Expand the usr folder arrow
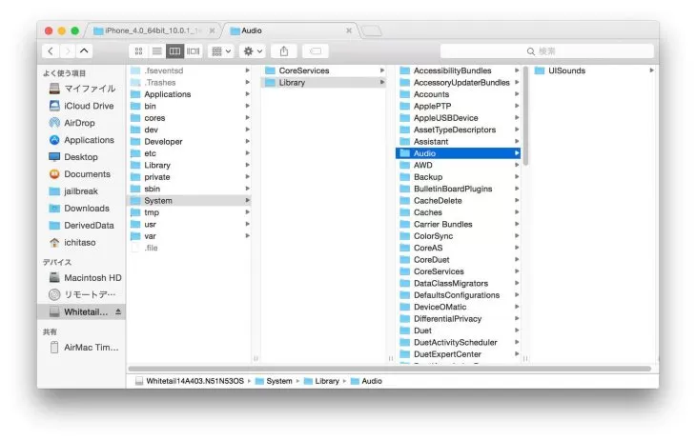 247,224
